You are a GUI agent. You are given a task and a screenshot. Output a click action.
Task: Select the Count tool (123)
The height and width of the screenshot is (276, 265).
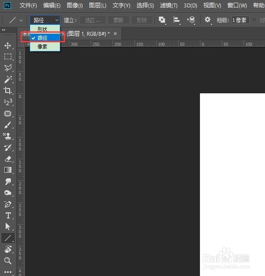point(8,102)
